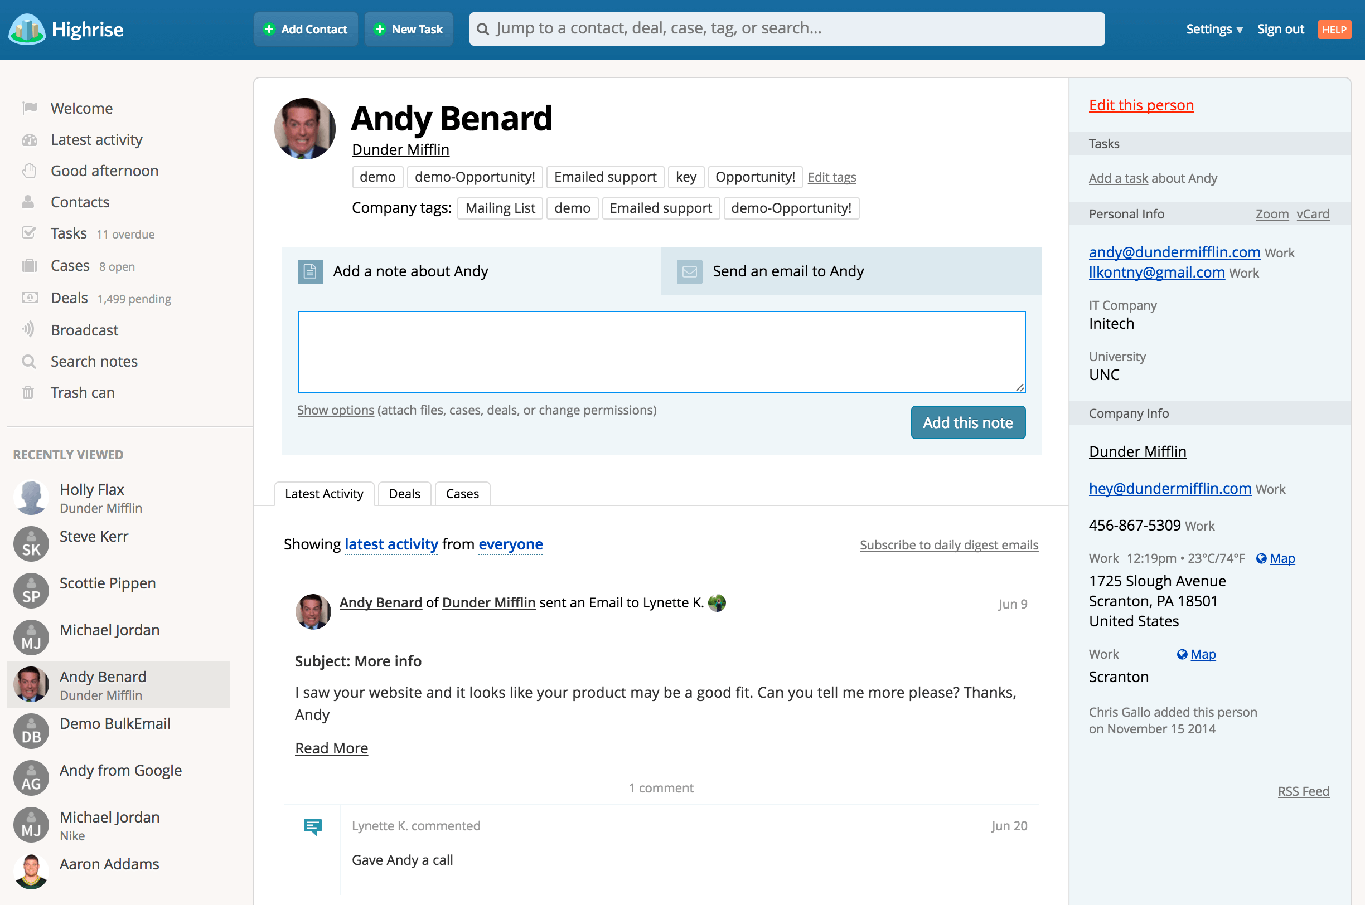This screenshot has width=1365, height=905.
Task: Switch to the Cases tab
Action: pyautogui.click(x=462, y=494)
